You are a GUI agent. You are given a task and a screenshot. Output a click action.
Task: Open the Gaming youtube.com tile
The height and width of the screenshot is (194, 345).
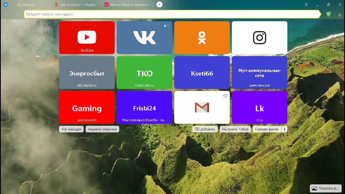tap(87, 107)
